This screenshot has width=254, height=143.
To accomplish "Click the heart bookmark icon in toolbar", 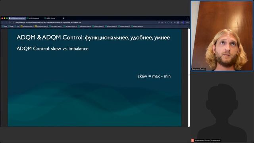I will point(168,23).
